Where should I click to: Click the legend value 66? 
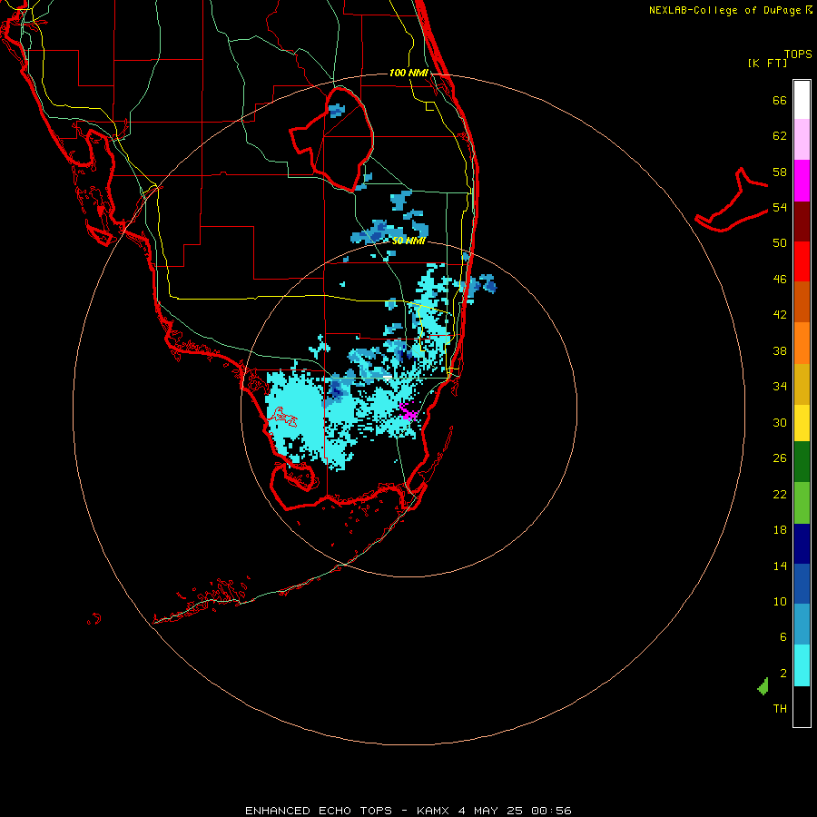(780, 100)
